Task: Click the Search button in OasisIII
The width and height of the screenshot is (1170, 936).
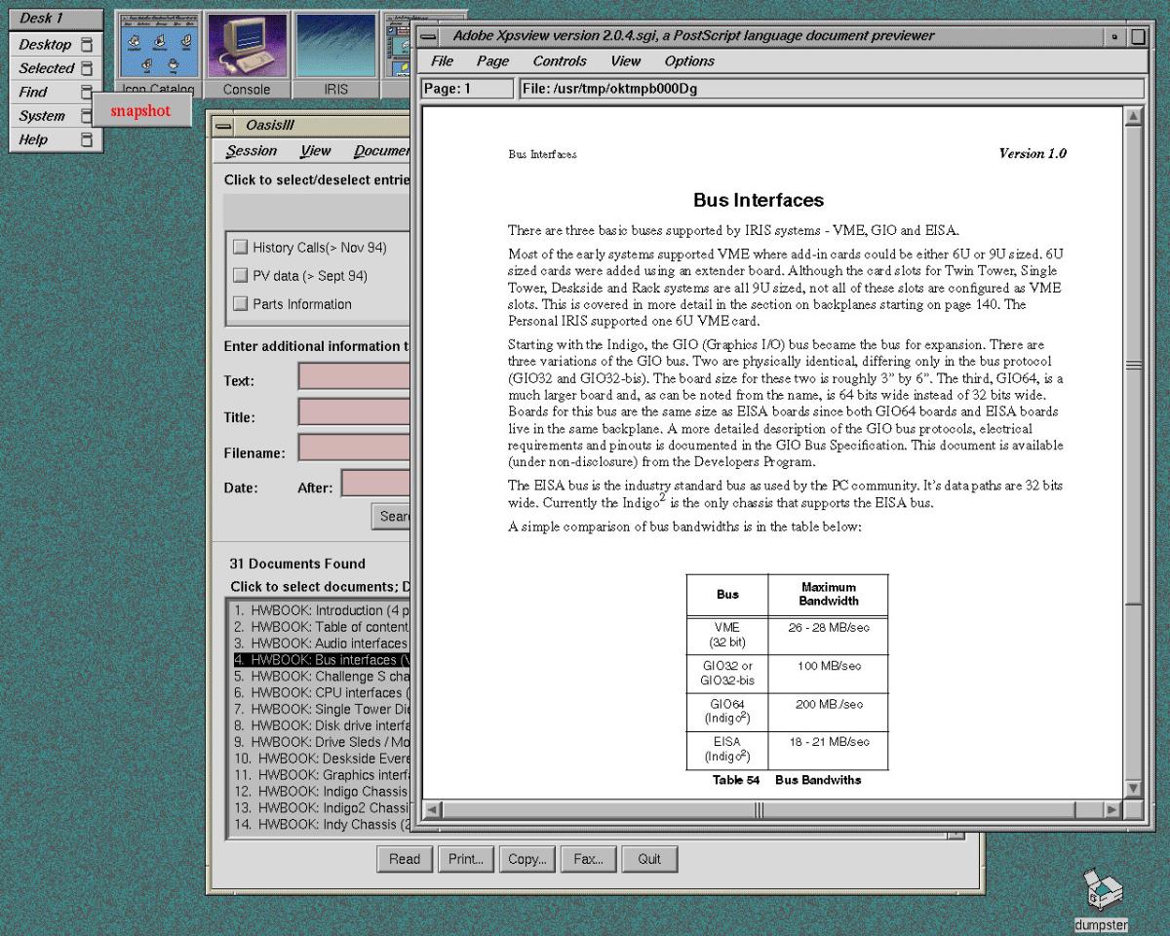Action: pyautogui.click(x=392, y=516)
